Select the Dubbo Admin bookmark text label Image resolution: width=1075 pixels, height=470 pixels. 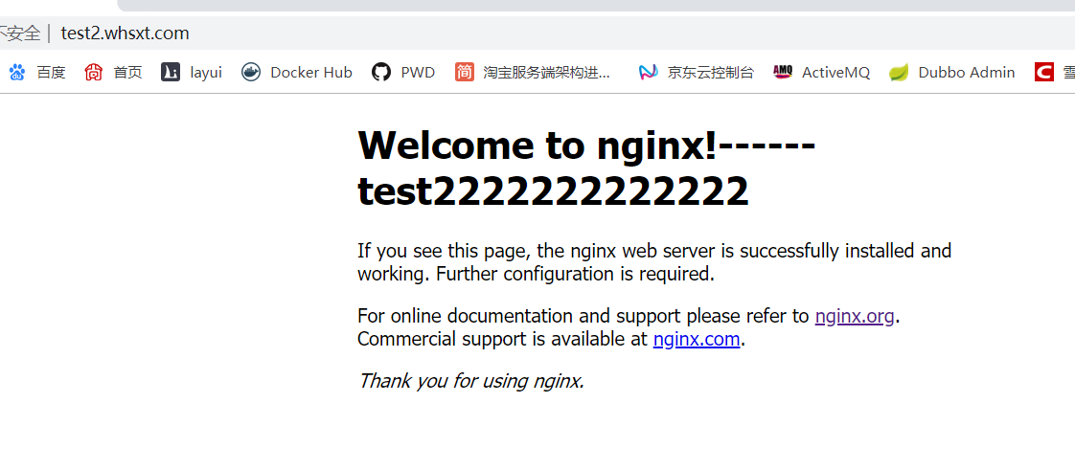click(x=966, y=72)
